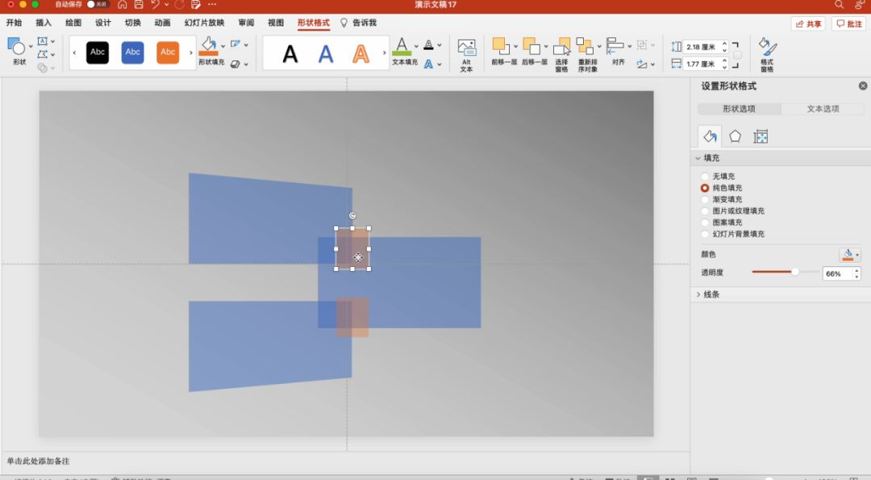Switch to the 文本选项 tab
Image resolution: width=871 pixels, height=480 pixels.
[823, 109]
